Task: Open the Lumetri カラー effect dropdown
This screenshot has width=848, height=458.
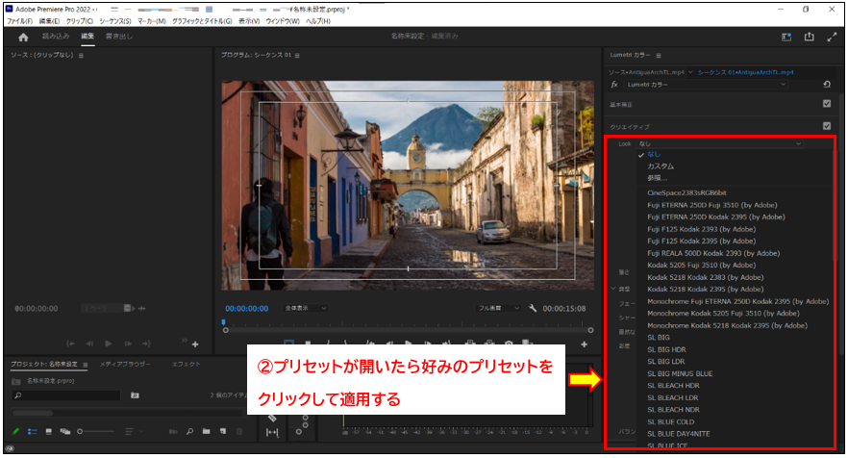Action: point(706,85)
